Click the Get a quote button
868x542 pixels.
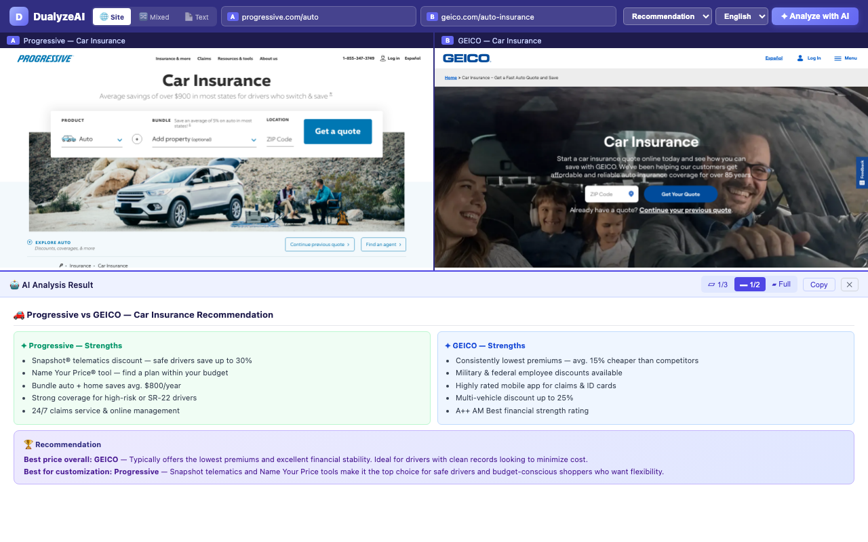point(338,131)
